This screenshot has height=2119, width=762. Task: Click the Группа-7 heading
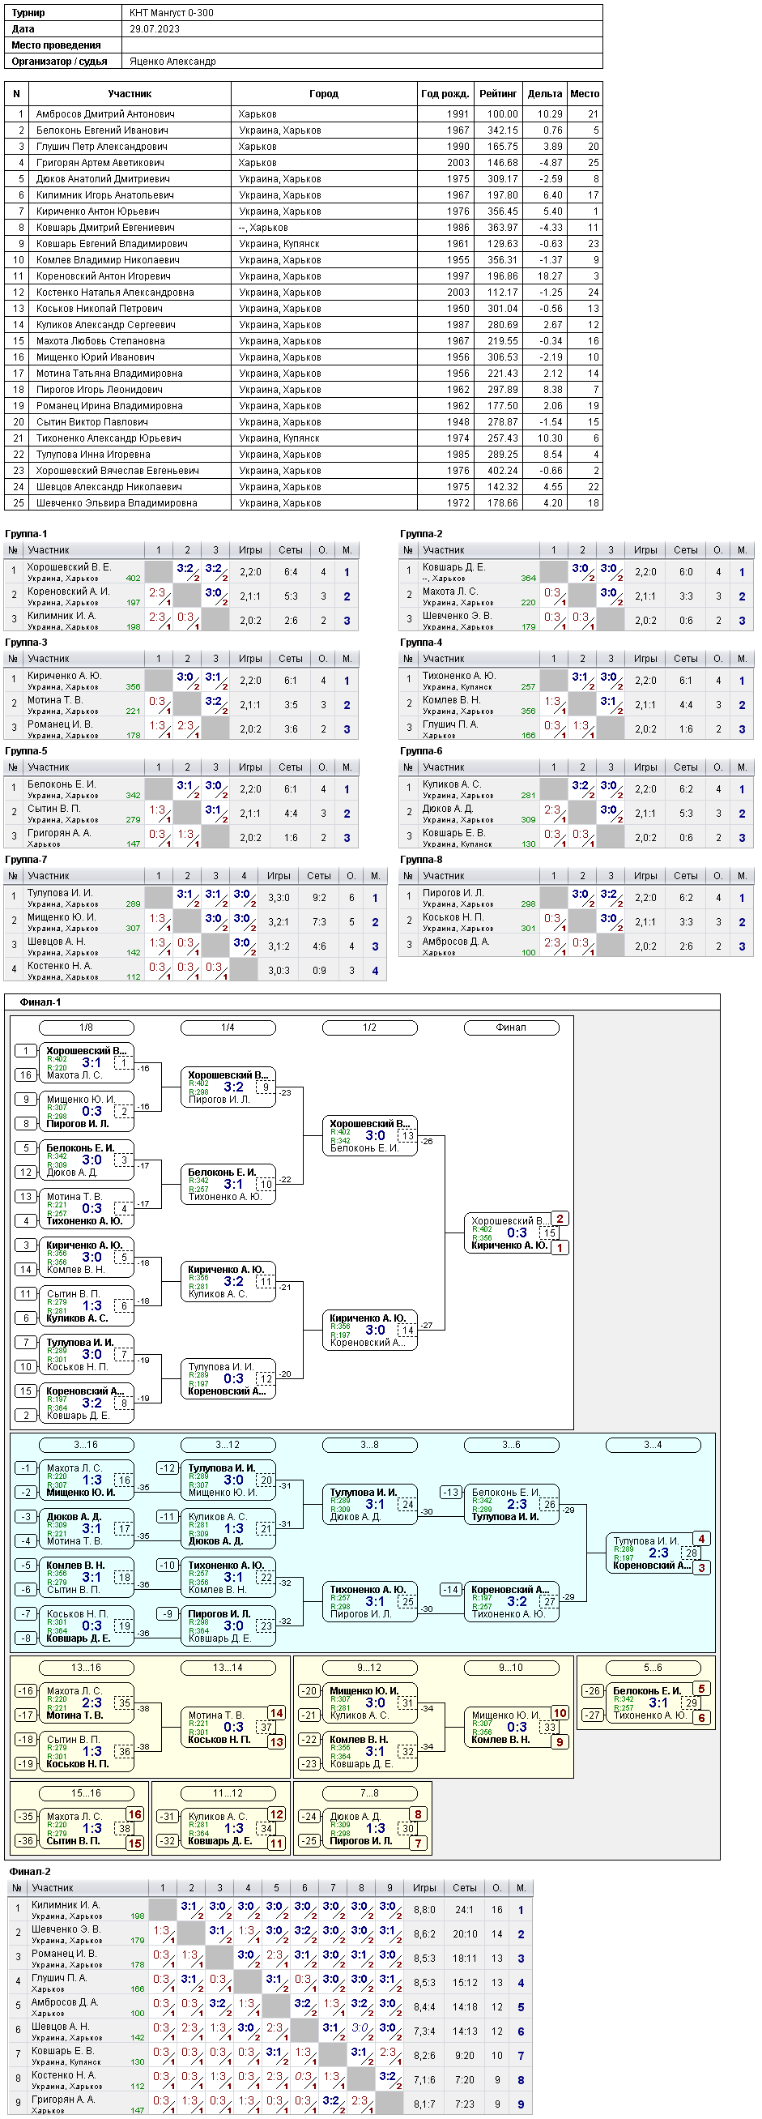(26, 860)
